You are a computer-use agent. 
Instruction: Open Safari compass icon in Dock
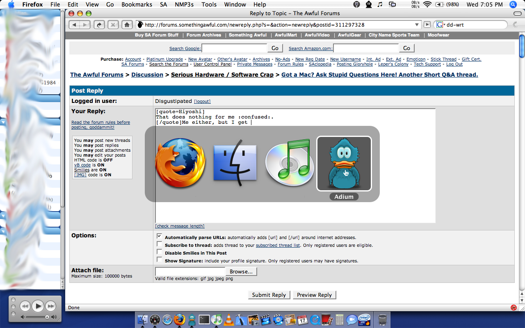[x=167, y=320]
